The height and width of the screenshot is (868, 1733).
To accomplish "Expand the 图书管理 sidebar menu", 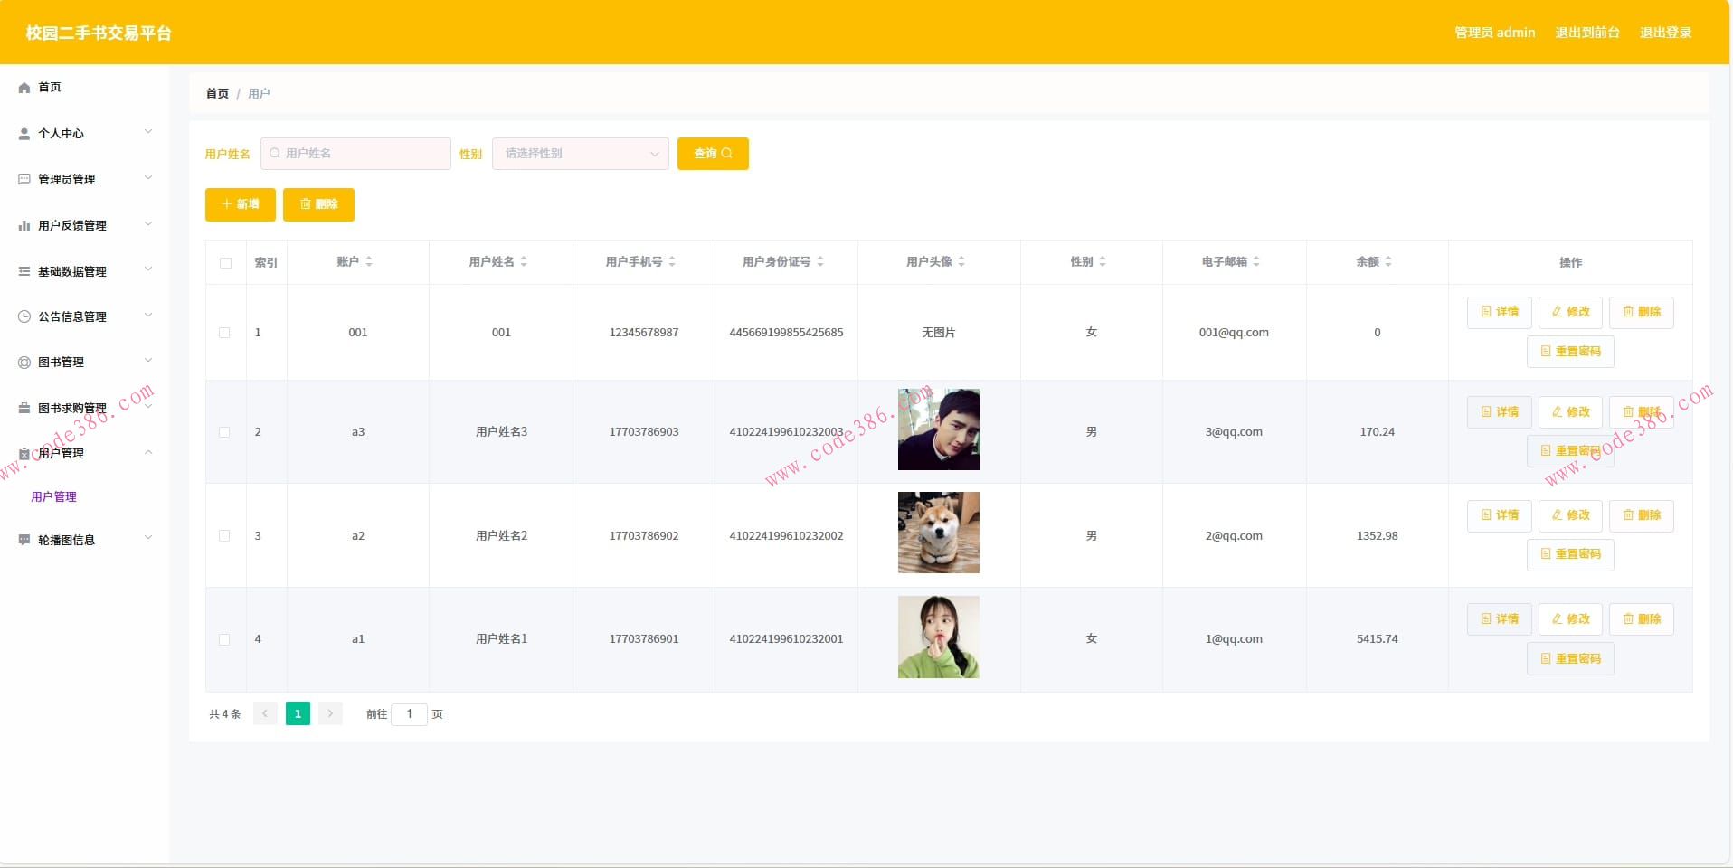I will 84,363.
